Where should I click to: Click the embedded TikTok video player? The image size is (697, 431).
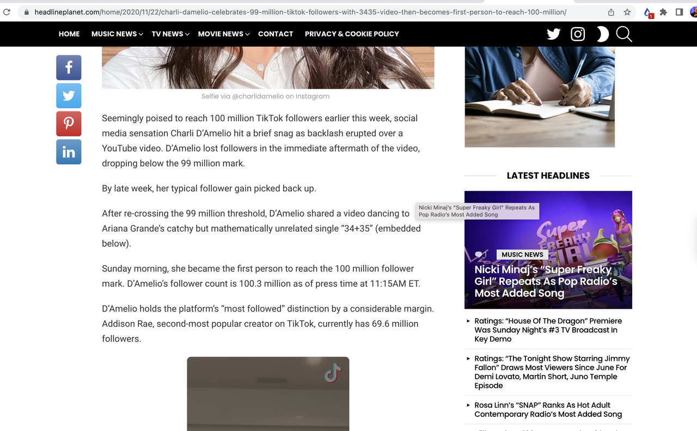[268, 394]
